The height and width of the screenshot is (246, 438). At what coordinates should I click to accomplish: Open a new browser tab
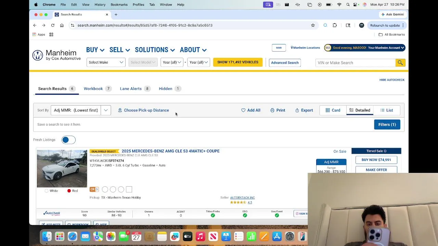(x=116, y=14)
